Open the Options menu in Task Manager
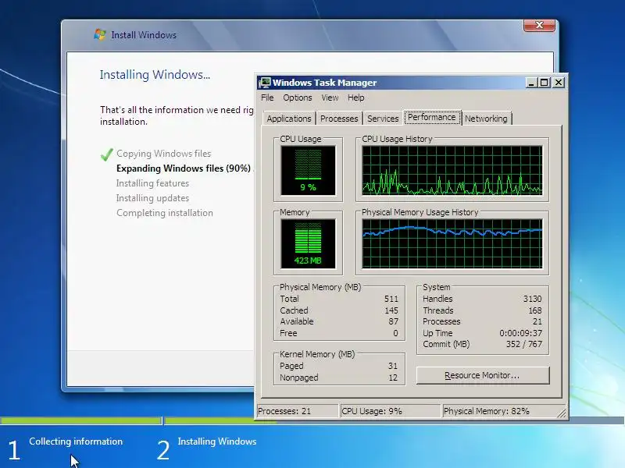 [298, 97]
